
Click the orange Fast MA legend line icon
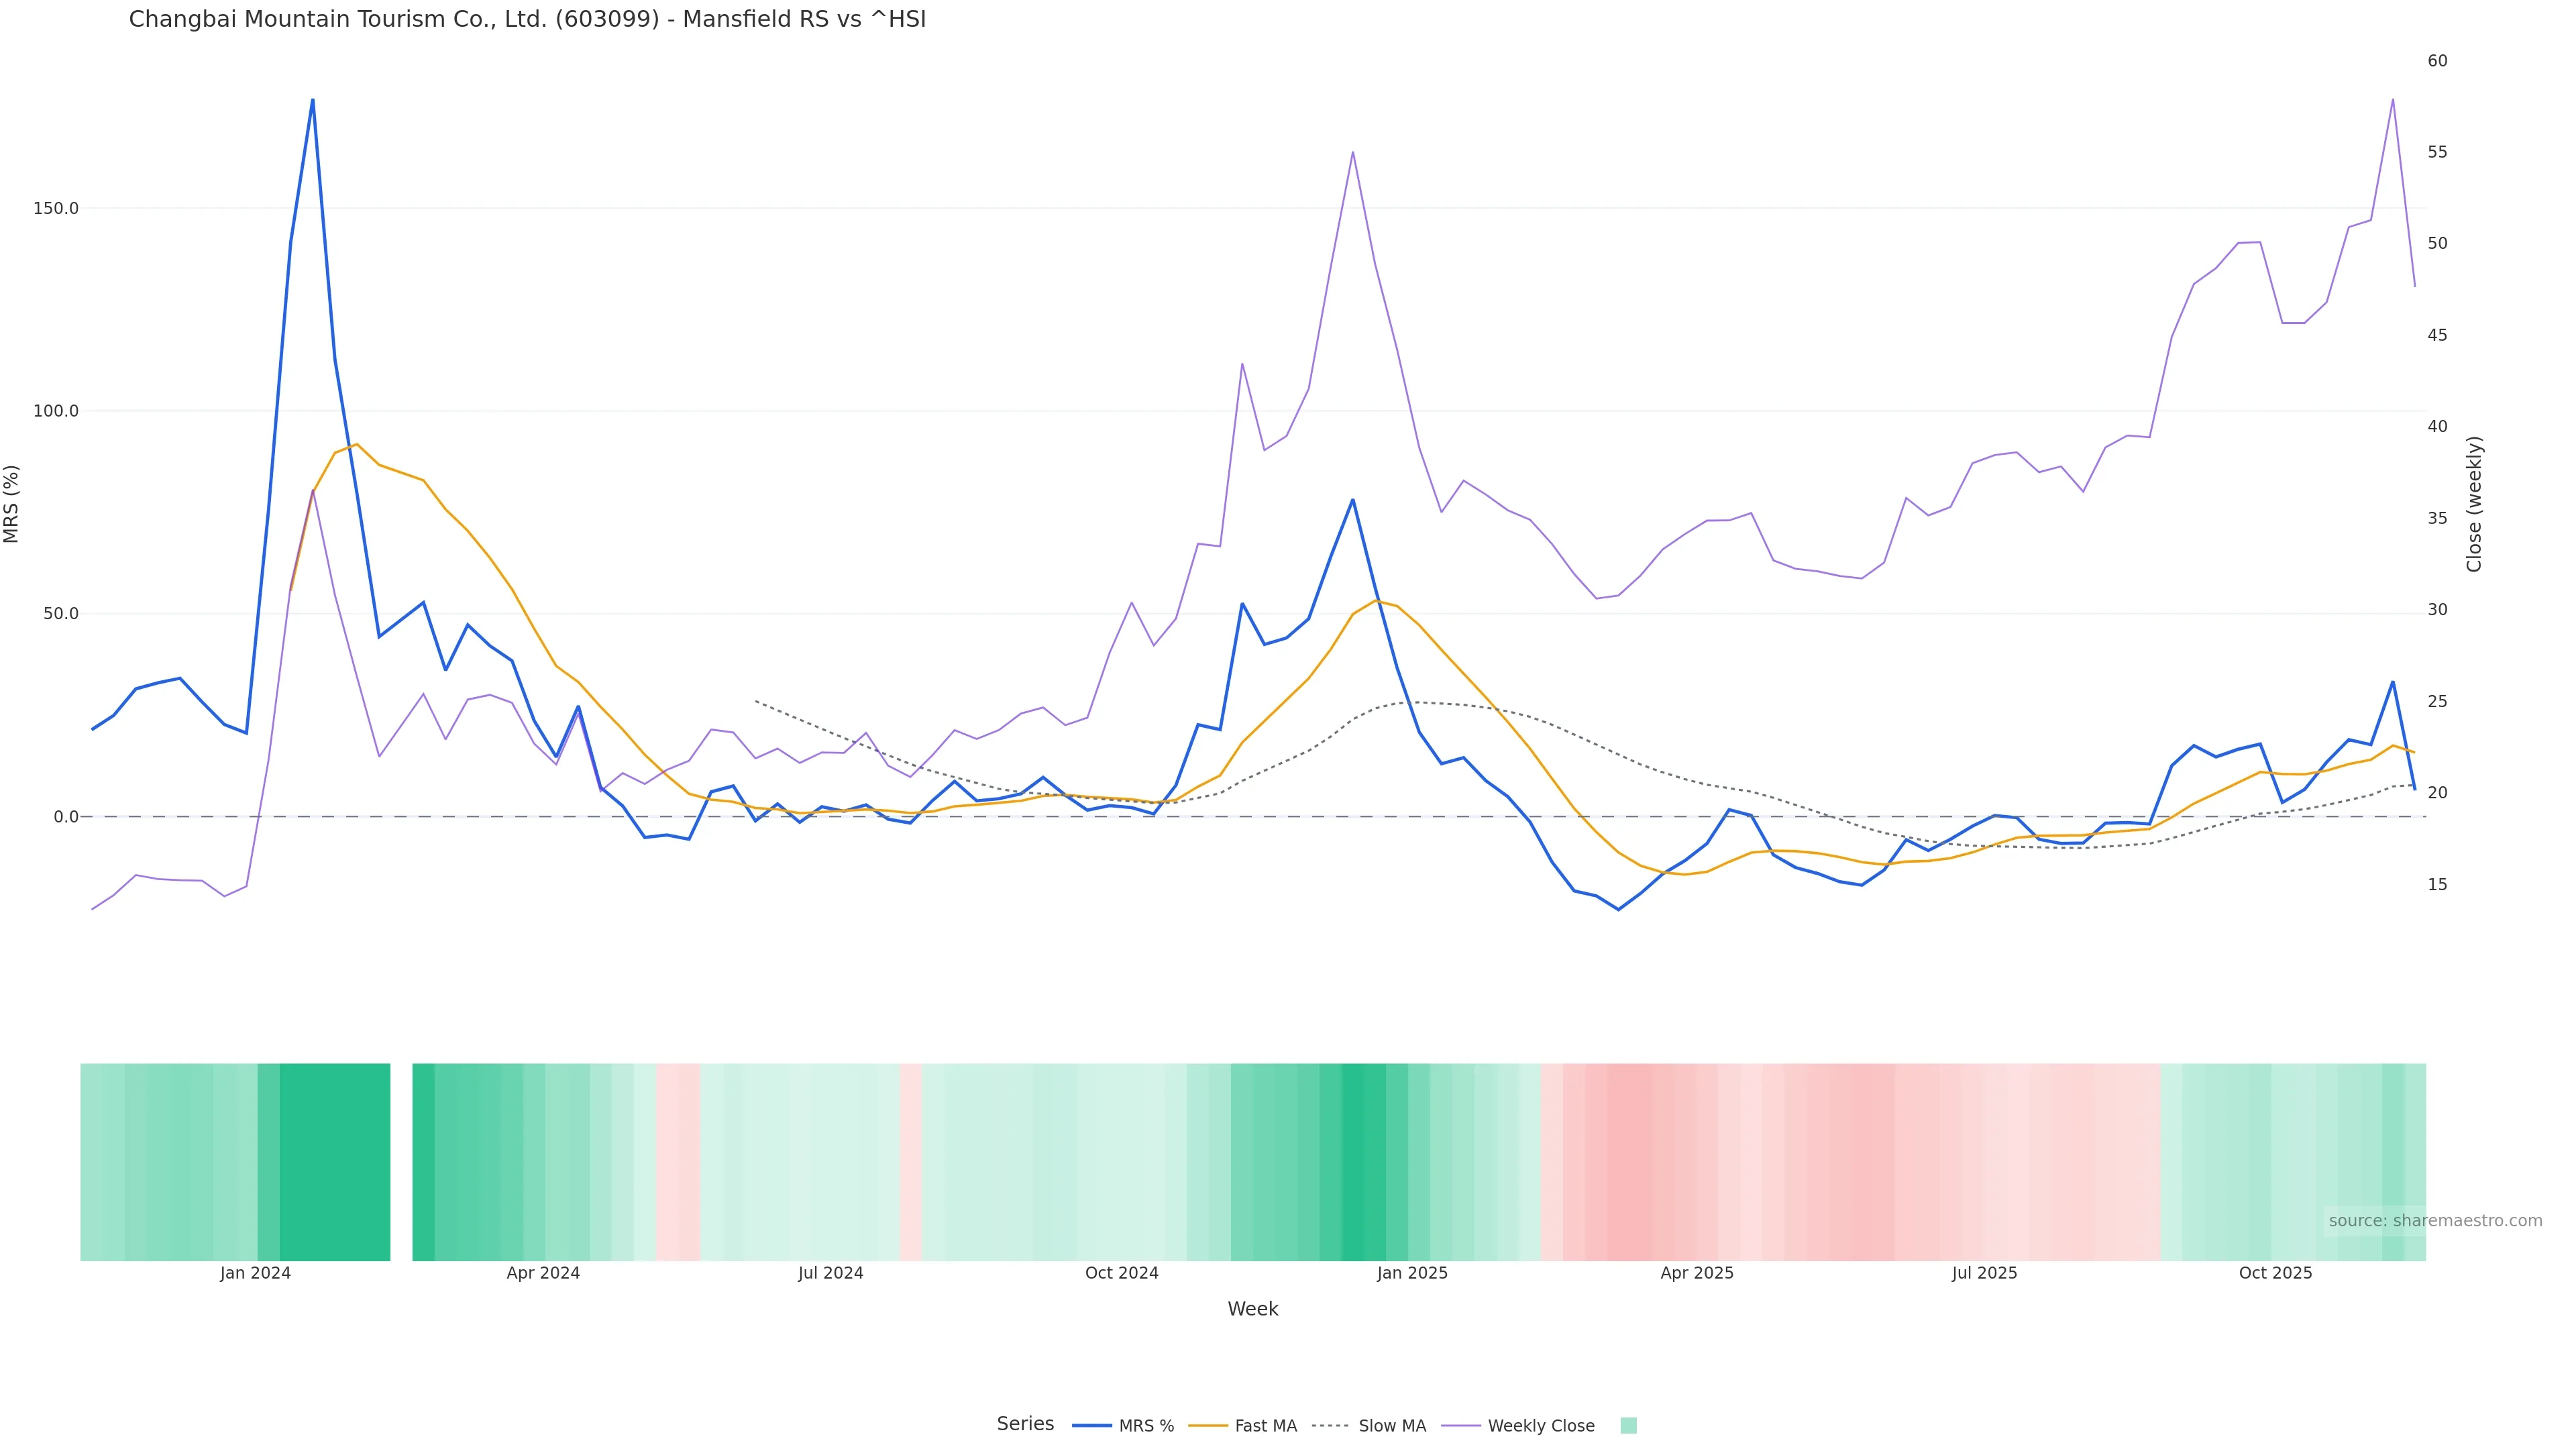point(1208,1426)
